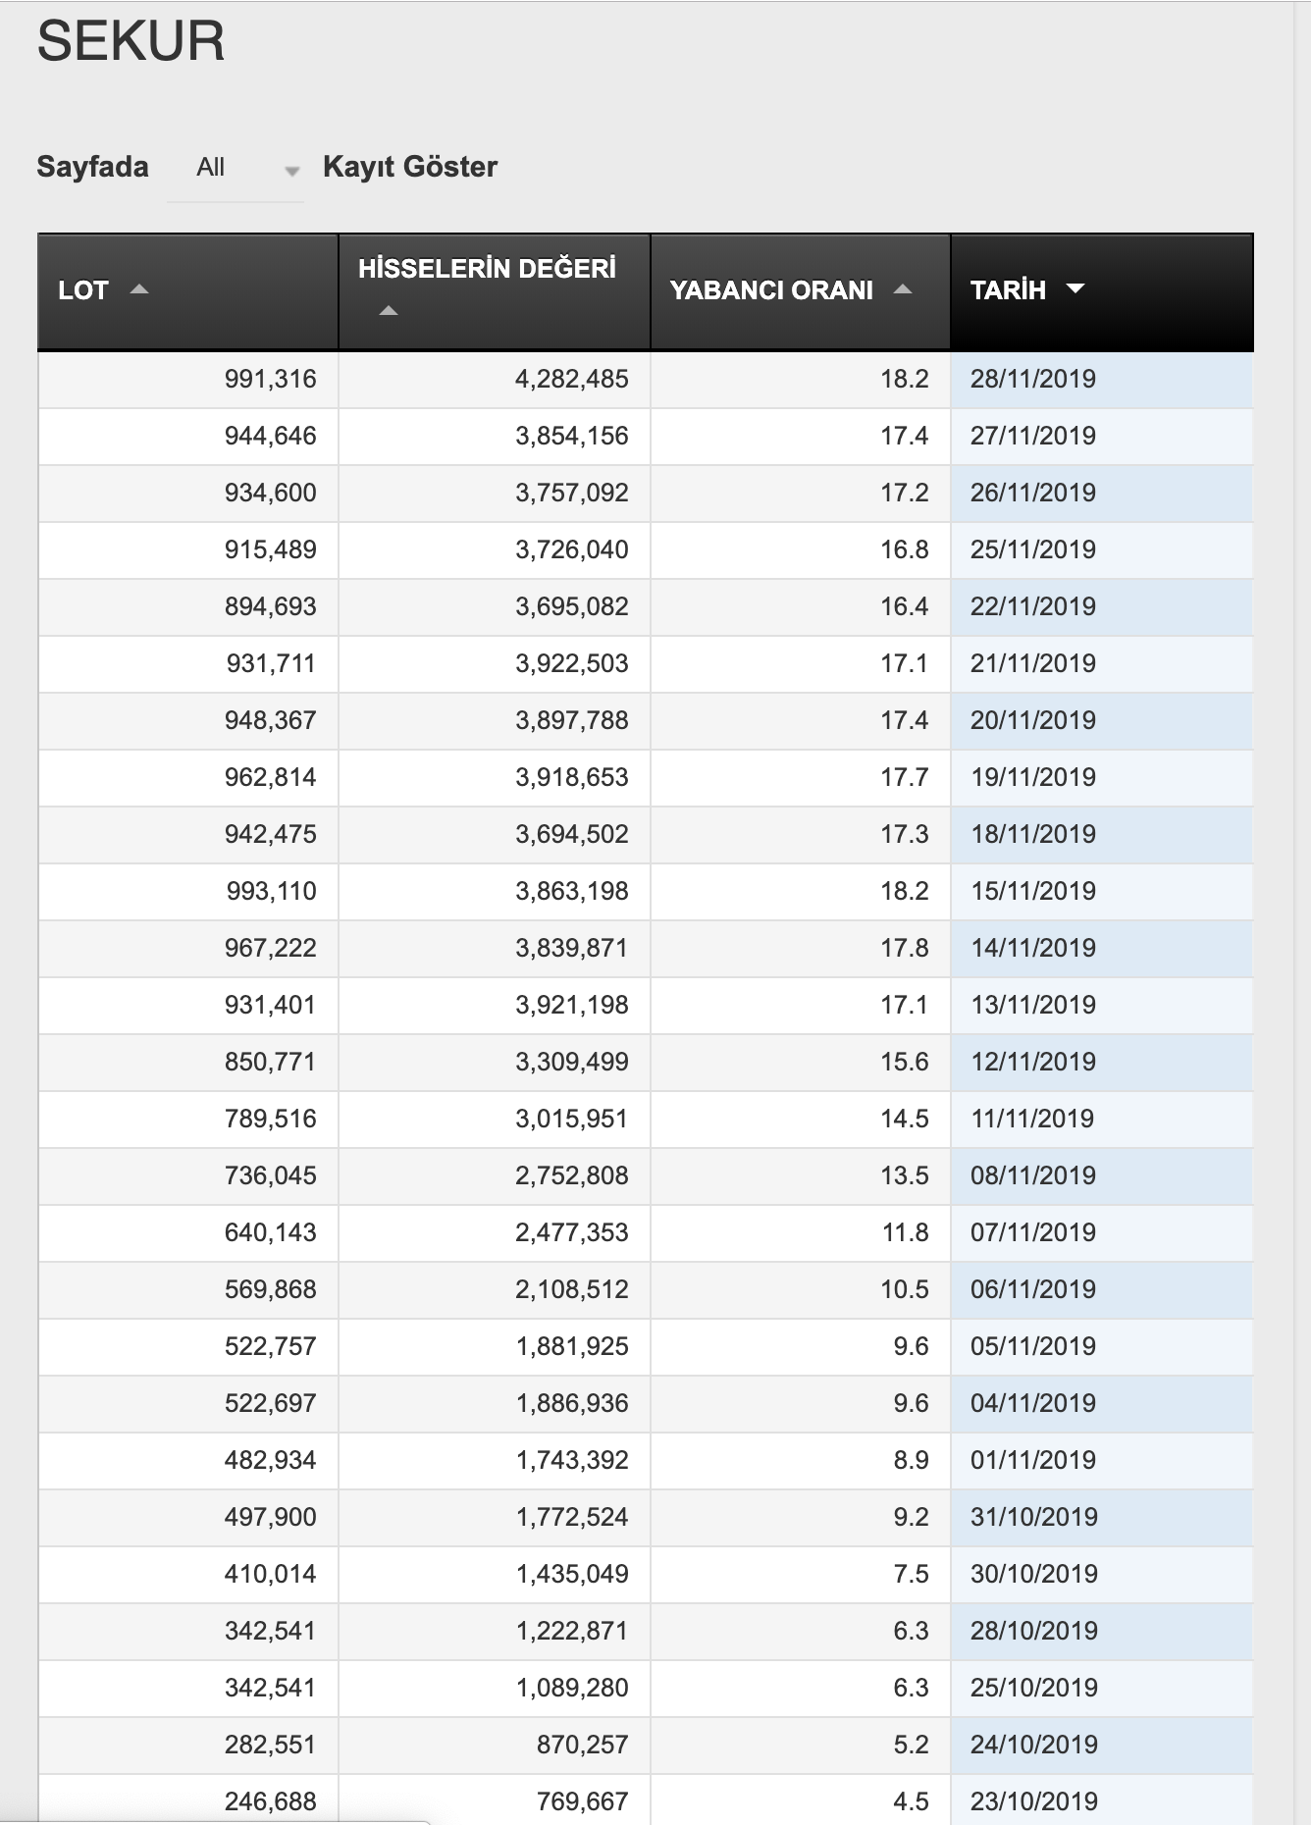Sort by YABANCI ORANI column header
1311x1825 pixels.
[x=801, y=291]
